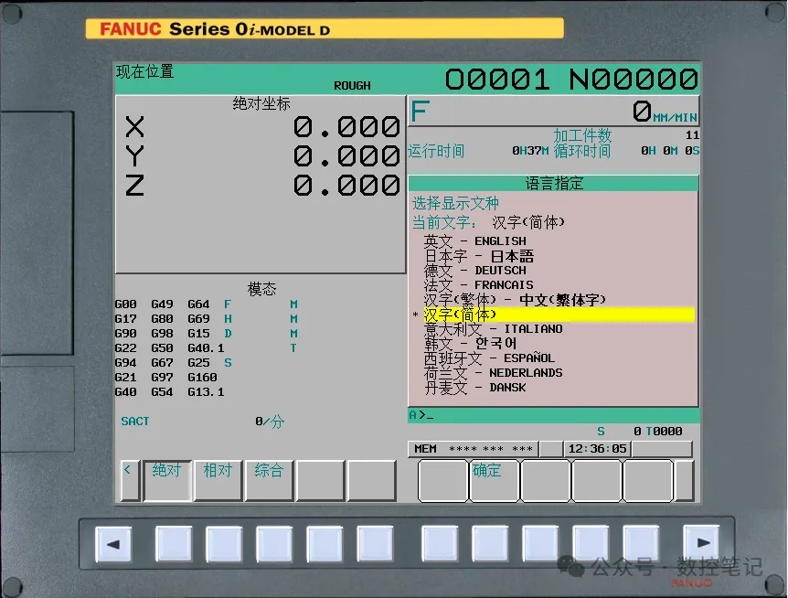The image size is (788, 598).
Task: Click the 选择显示文种 heading
Action: (x=455, y=204)
